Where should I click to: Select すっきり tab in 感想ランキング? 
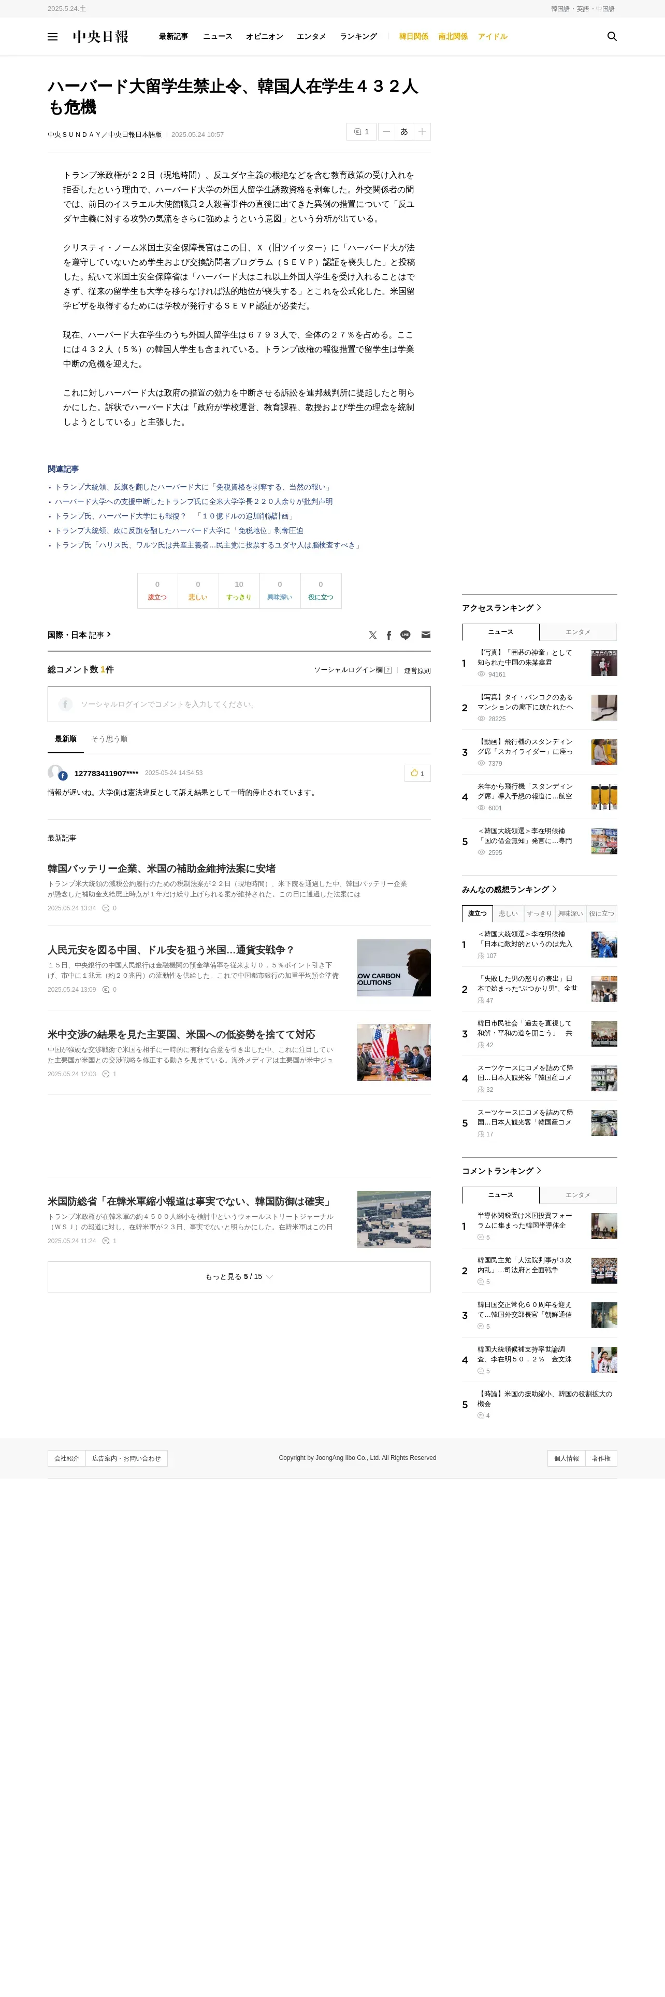[540, 913]
